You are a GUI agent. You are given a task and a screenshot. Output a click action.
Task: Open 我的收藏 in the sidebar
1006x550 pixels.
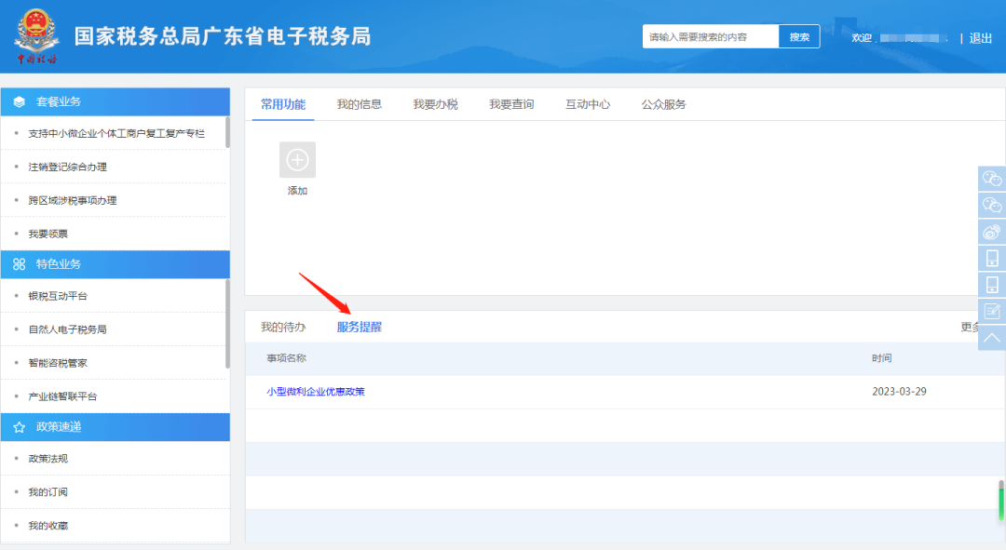pos(48,526)
